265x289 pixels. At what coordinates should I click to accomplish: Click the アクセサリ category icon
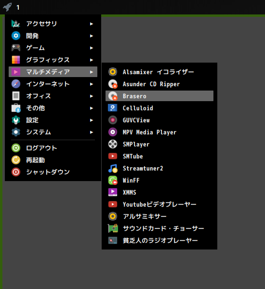16,24
